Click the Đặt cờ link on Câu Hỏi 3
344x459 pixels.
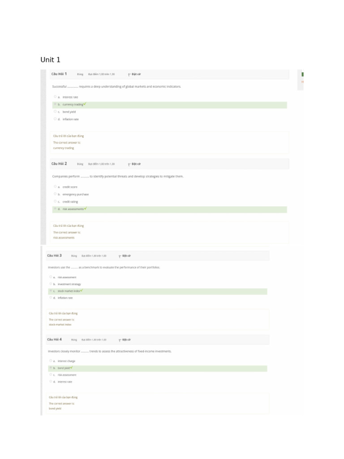pyautogui.click(x=127, y=256)
